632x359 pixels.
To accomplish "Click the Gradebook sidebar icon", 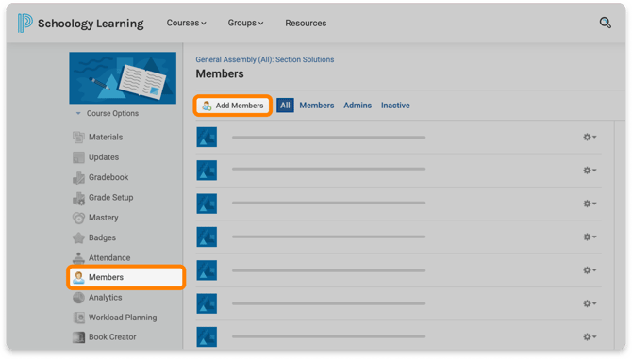I will pos(78,177).
